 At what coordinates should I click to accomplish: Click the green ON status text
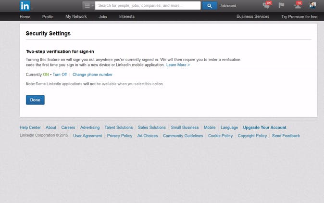(x=46, y=75)
